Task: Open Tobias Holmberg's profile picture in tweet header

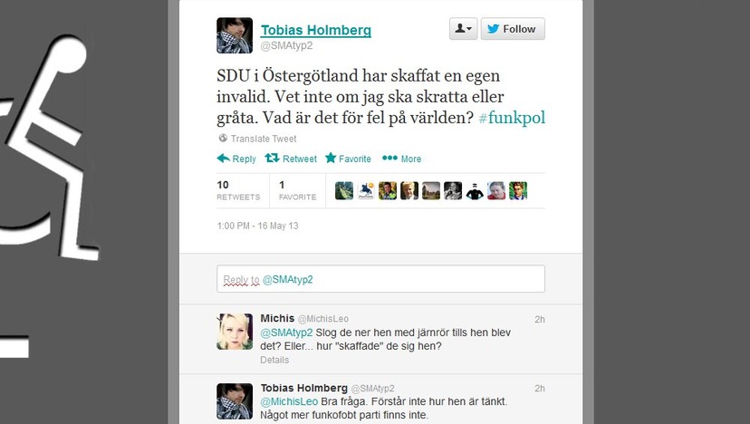Action: pyautogui.click(x=235, y=35)
